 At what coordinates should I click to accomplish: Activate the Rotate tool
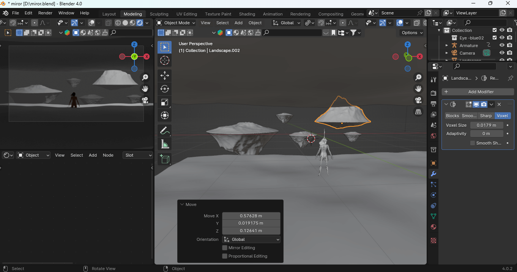(165, 89)
